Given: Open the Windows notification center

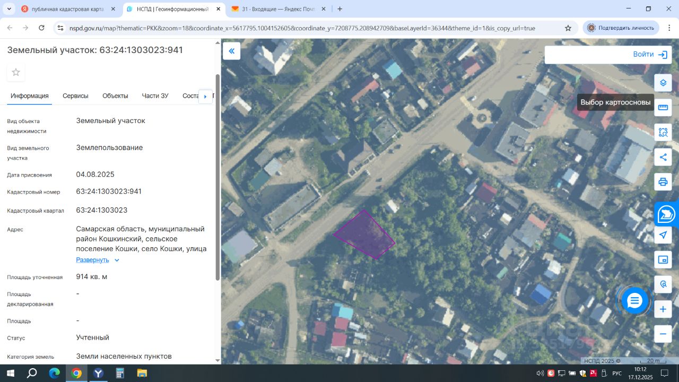Looking at the screenshot, I should (664, 373).
